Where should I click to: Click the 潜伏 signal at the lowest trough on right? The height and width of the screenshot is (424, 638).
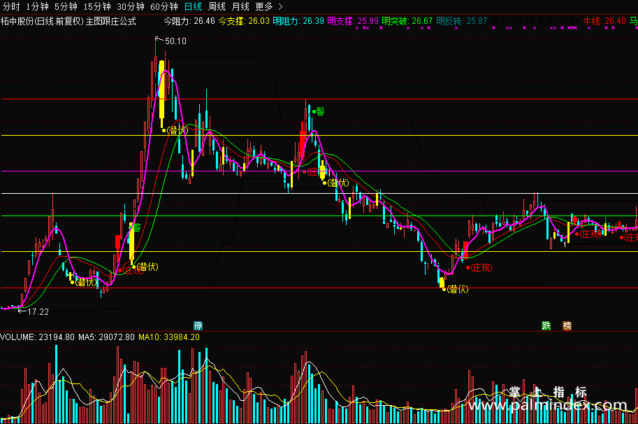tap(458, 289)
